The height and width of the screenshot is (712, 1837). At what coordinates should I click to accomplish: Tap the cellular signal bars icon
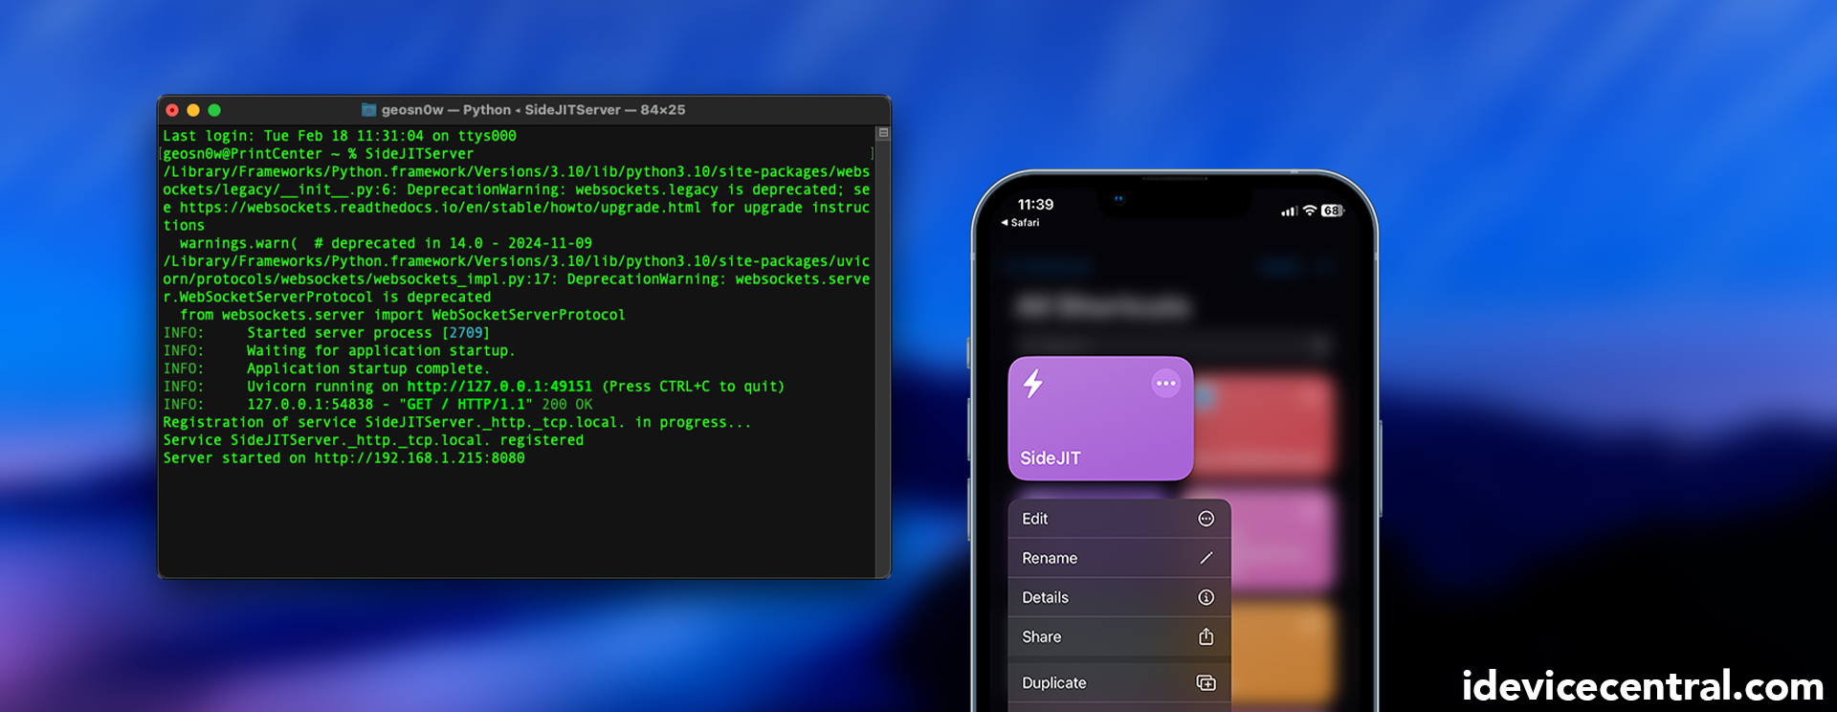(x=1289, y=211)
